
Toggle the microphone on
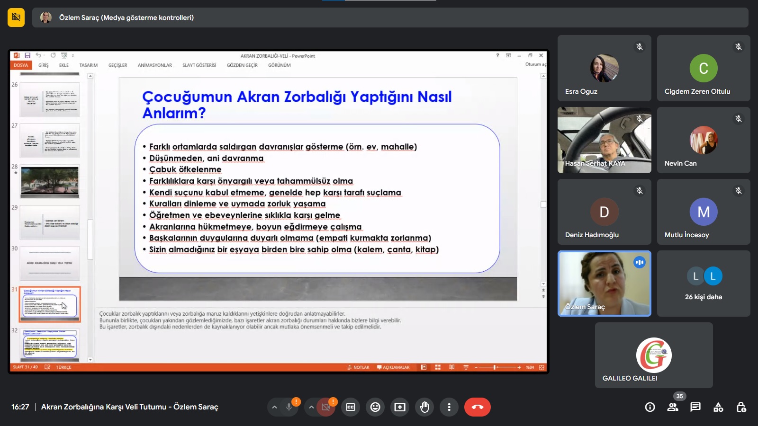click(x=289, y=407)
